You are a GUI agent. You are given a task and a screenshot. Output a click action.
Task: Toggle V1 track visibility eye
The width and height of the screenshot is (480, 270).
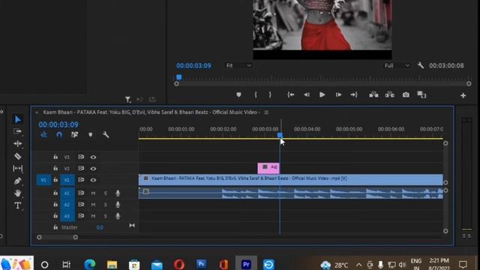tap(93, 180)
